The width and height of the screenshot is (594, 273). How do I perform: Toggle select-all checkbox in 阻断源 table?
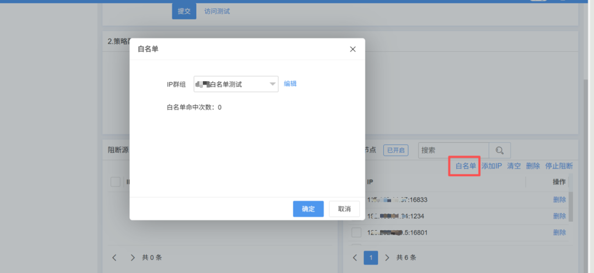tap(116, 182)
